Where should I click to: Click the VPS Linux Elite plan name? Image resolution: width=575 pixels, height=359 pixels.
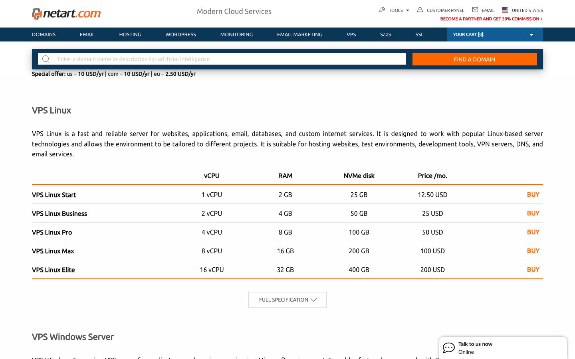[54, 270]
